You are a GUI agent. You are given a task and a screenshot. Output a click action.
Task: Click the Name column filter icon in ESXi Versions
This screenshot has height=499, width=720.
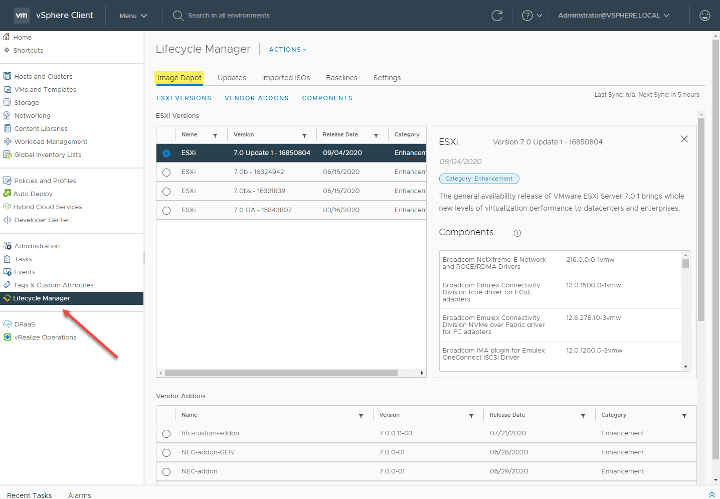[x=215, y=135]
